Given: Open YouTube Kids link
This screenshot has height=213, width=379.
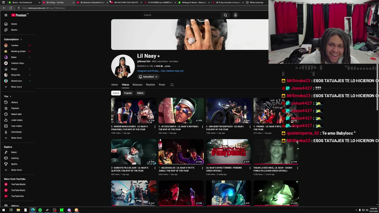Looking at the screenshot, I should click(18, 196).
